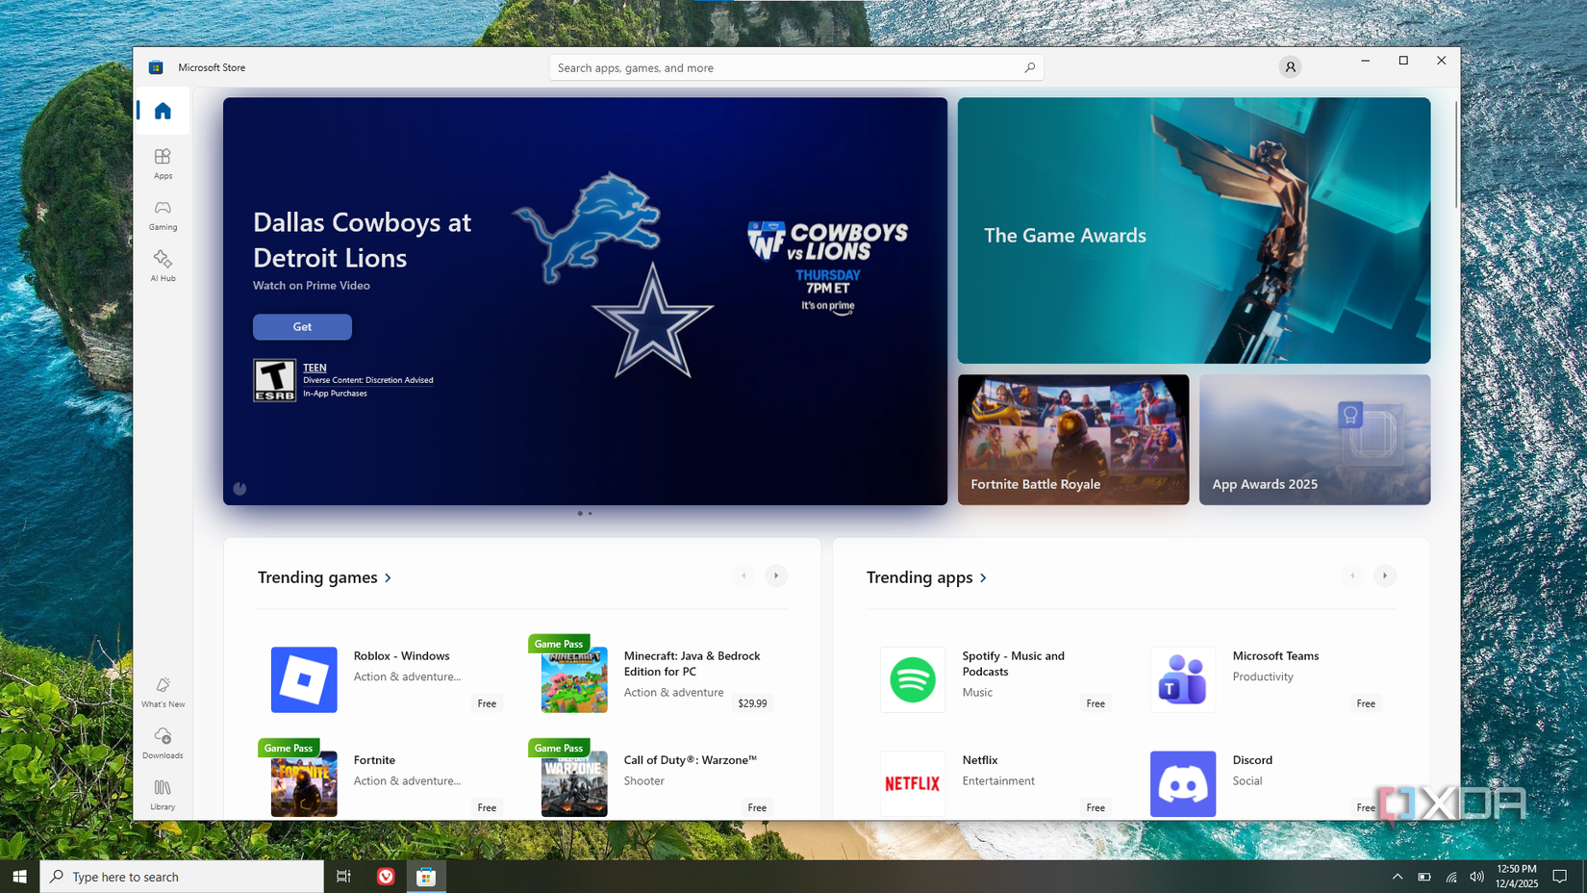Open the Downloads page

pos(163,743)
